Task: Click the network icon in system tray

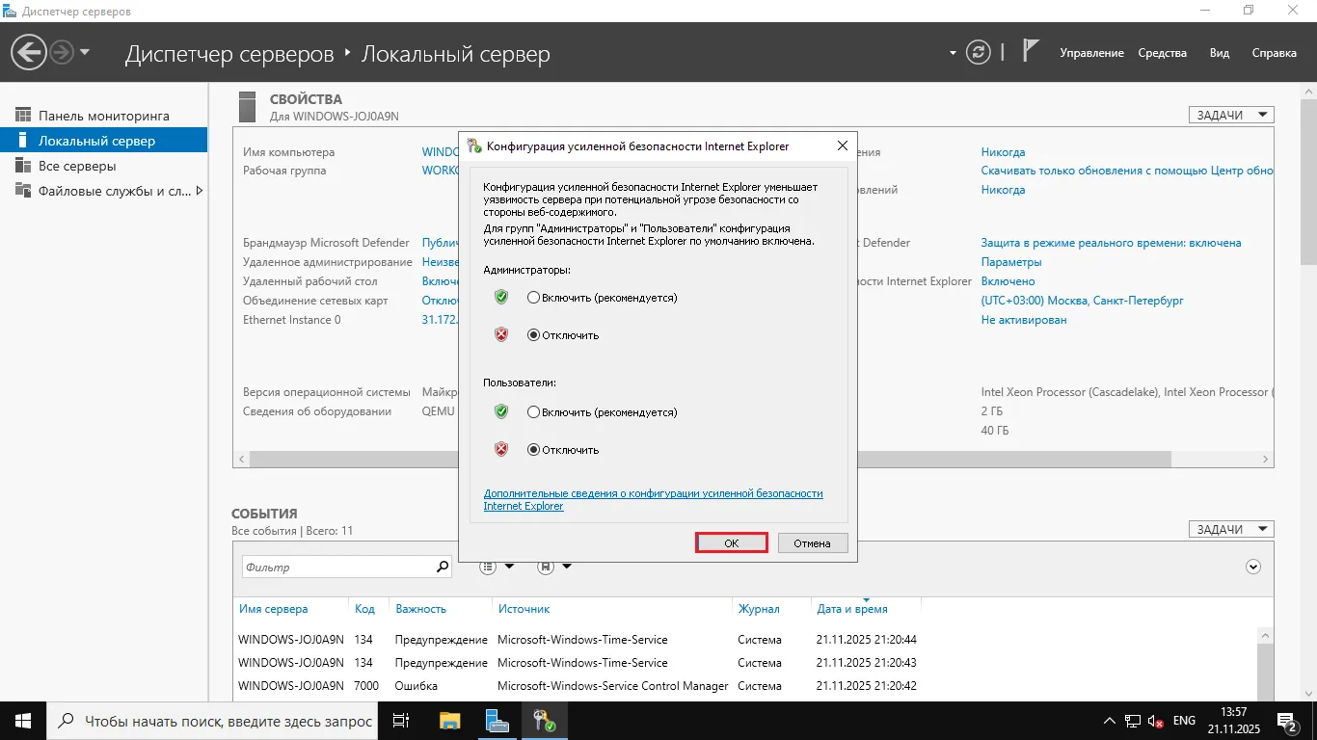Action: 1132,721
